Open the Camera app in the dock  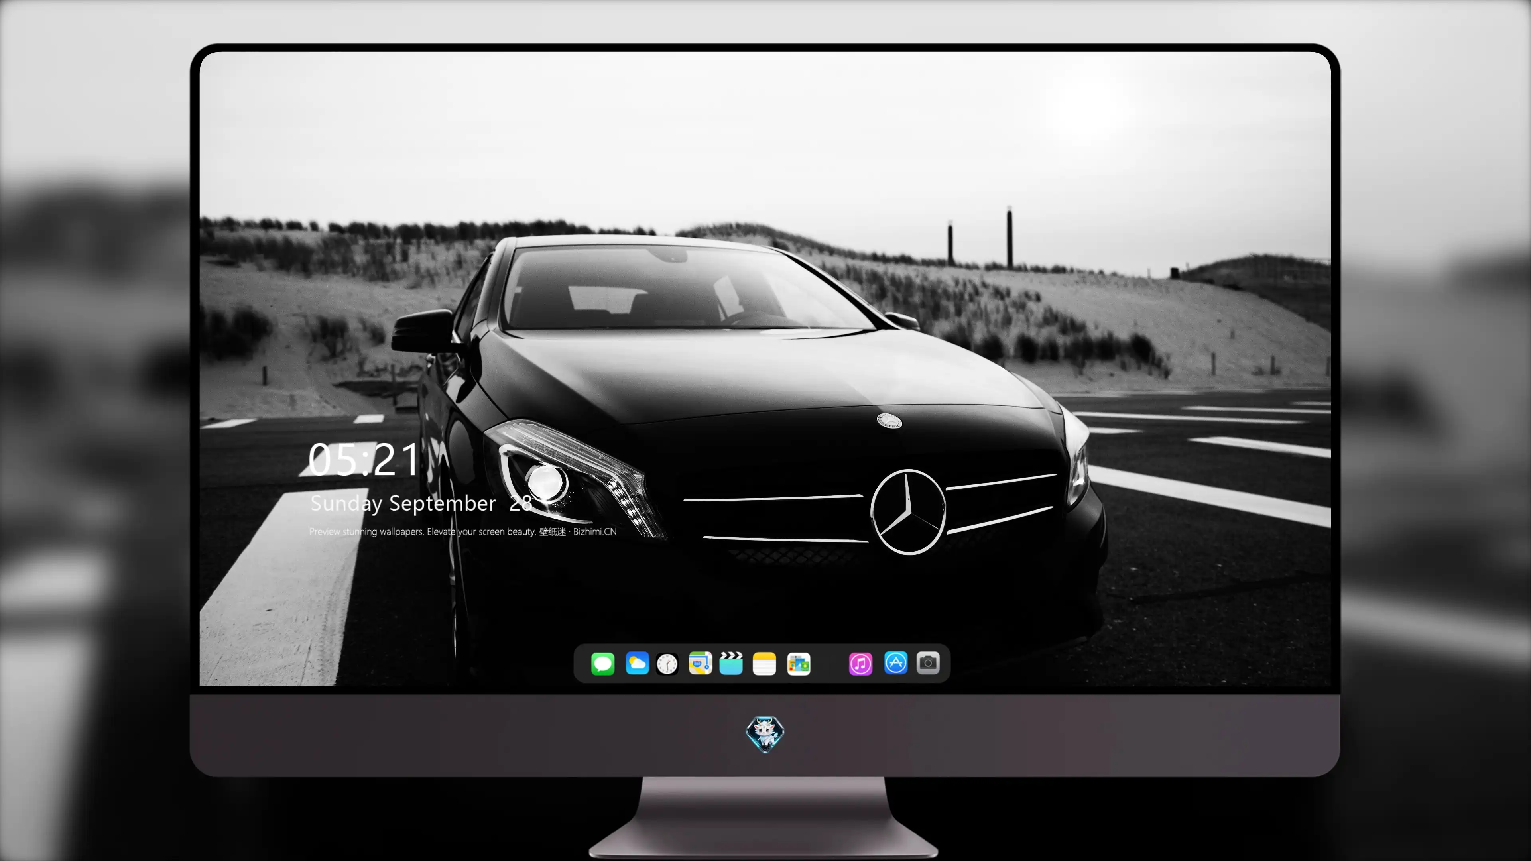point(928,662)
